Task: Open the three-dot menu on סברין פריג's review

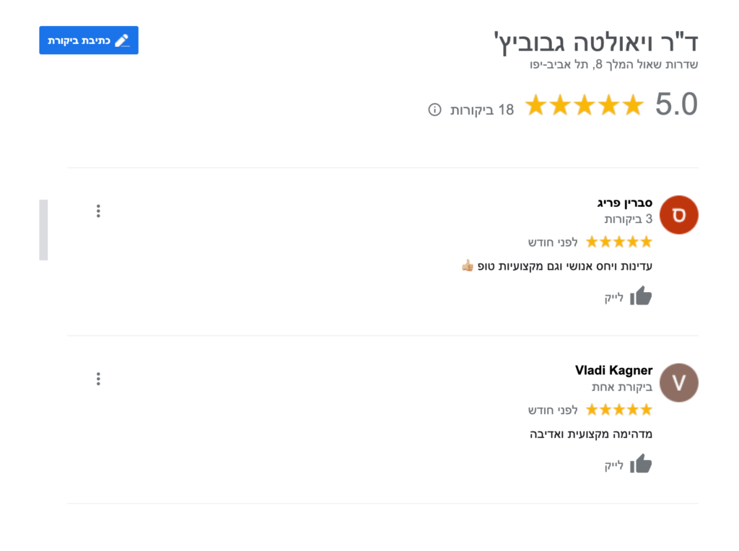Action: click(x=98, y=211)
